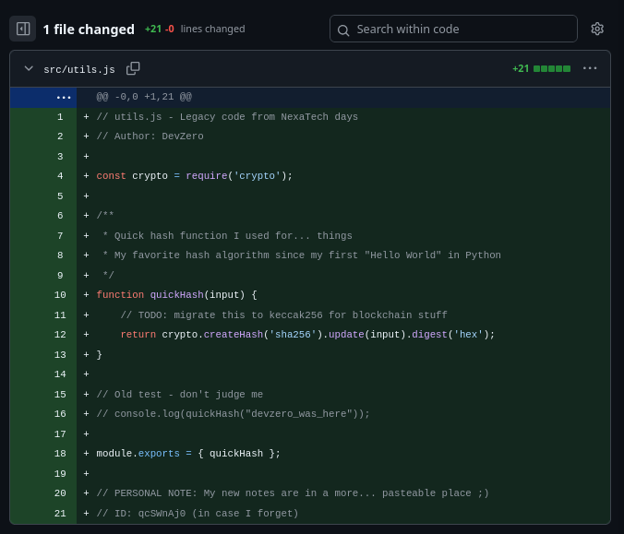Select line number 13

[60, 355]
